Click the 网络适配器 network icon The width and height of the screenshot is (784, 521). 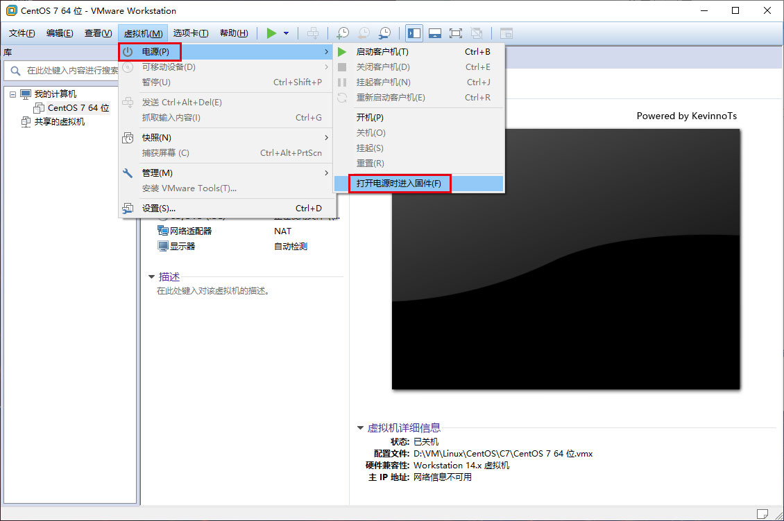tap(163, 230)
